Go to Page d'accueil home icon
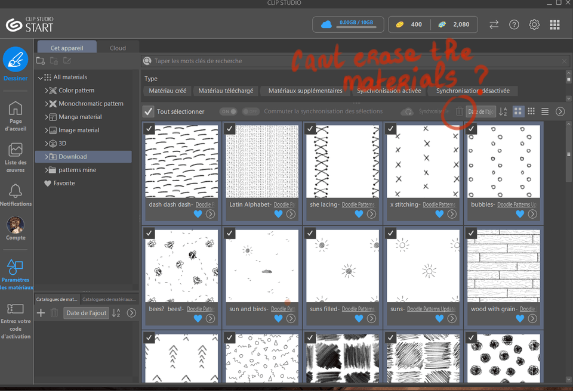The image size is (573, 391). [x=16, y=108]
